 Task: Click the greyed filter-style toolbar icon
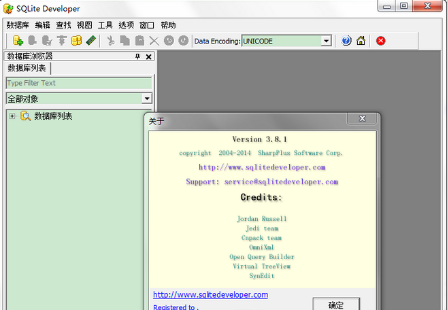(62, 41)
